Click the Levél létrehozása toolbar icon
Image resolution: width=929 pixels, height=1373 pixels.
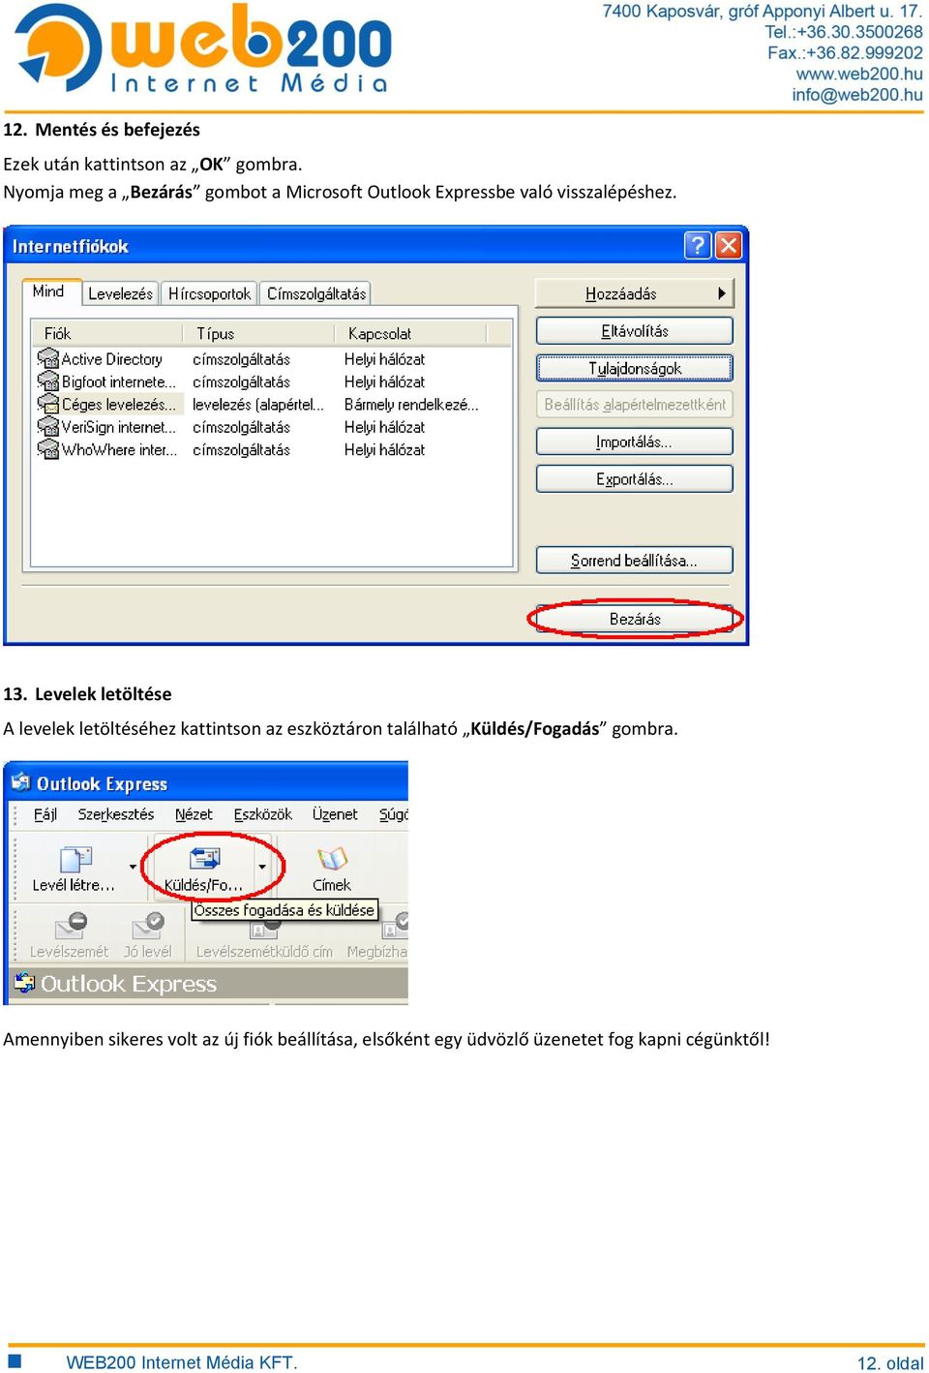point(75,859)
